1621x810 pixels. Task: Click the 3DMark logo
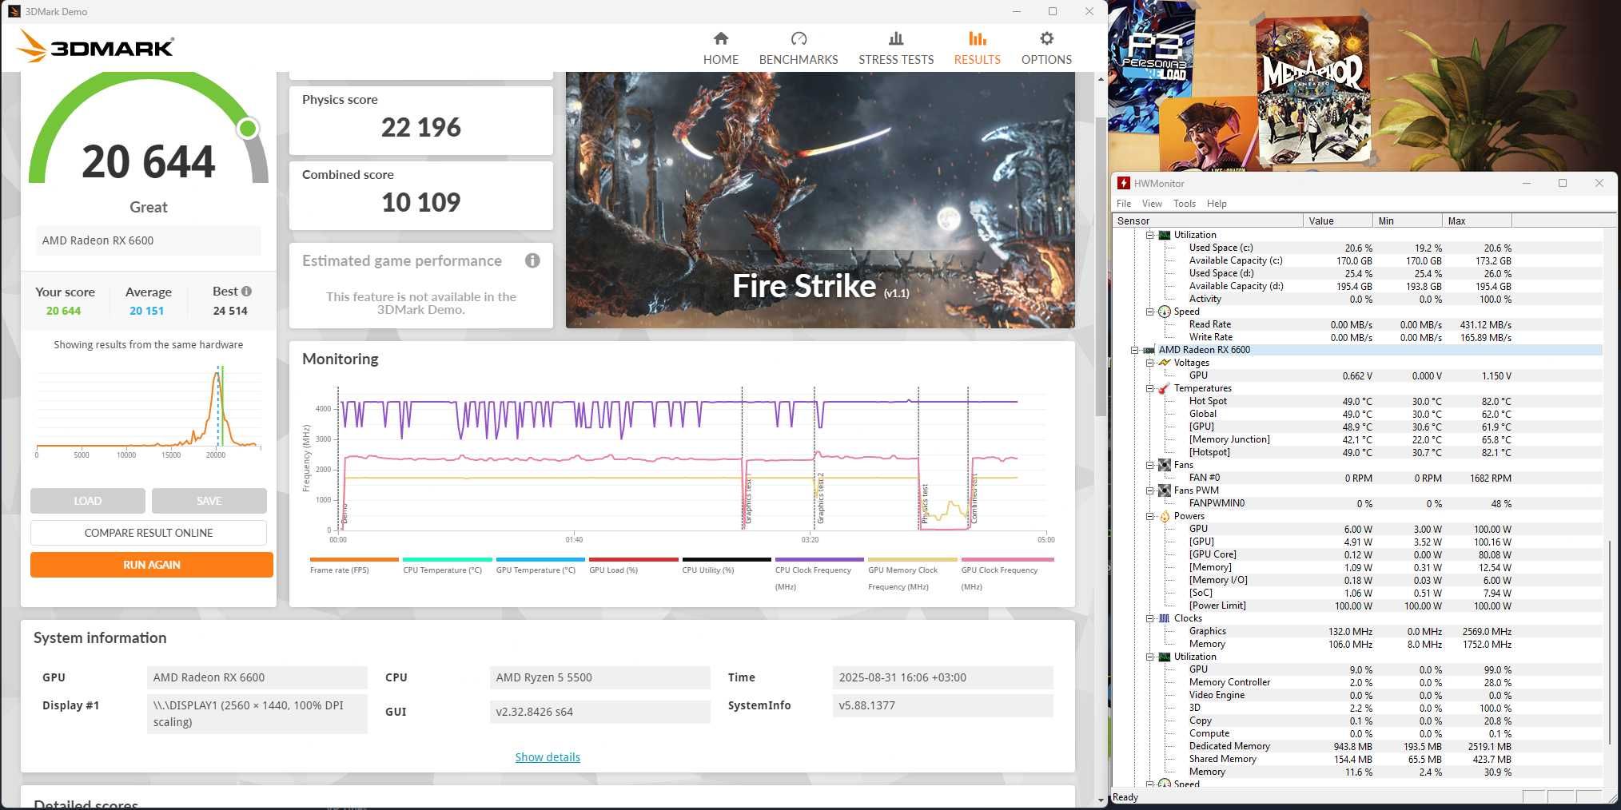[x=95, y=46]
